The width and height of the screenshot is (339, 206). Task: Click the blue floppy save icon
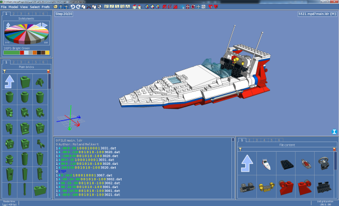(60, 7)
